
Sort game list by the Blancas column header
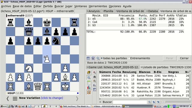coord(145,72)
